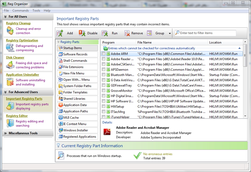This screenshot has height=172, width=251.
Task: Click the startup list vertical scrollbar
Action: click(x=245, y=79)
